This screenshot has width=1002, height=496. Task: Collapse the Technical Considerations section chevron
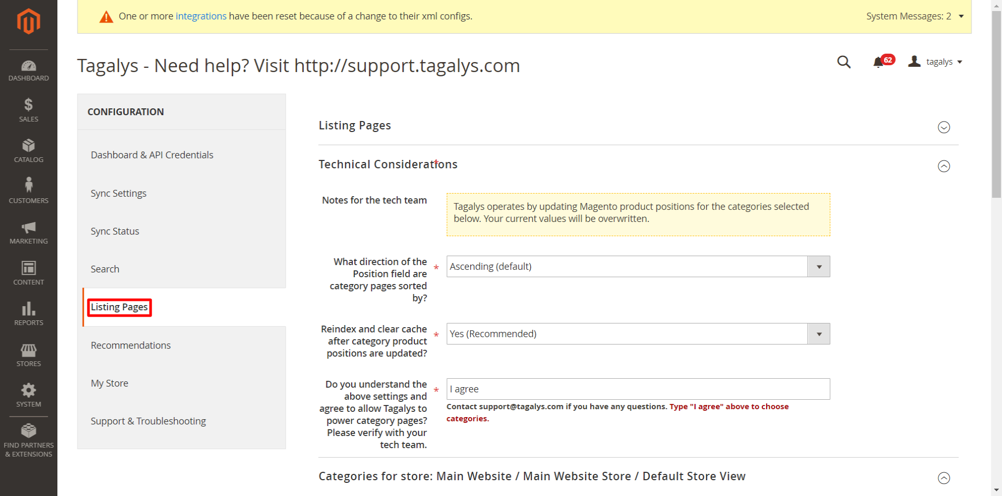944,166
